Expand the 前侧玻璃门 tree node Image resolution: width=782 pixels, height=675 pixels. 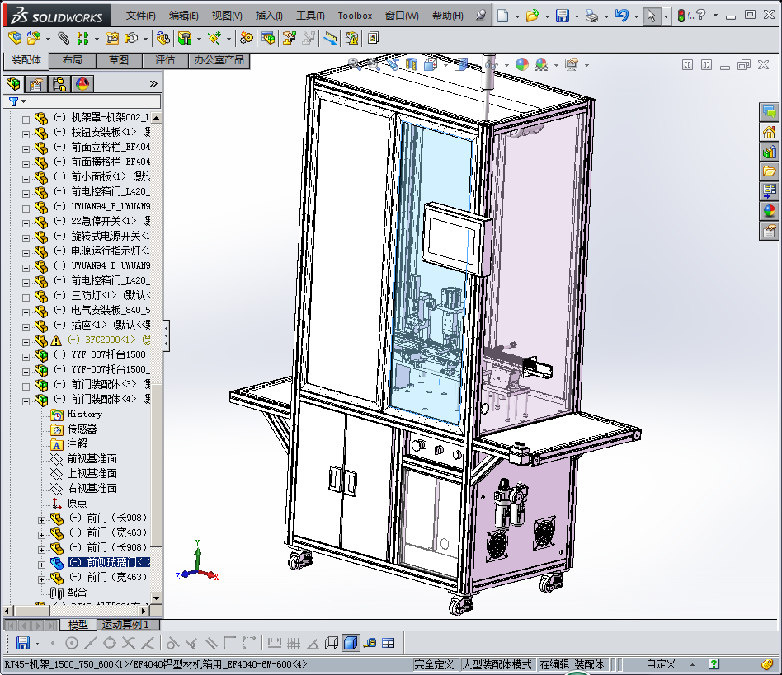click(x=42, y=565)
